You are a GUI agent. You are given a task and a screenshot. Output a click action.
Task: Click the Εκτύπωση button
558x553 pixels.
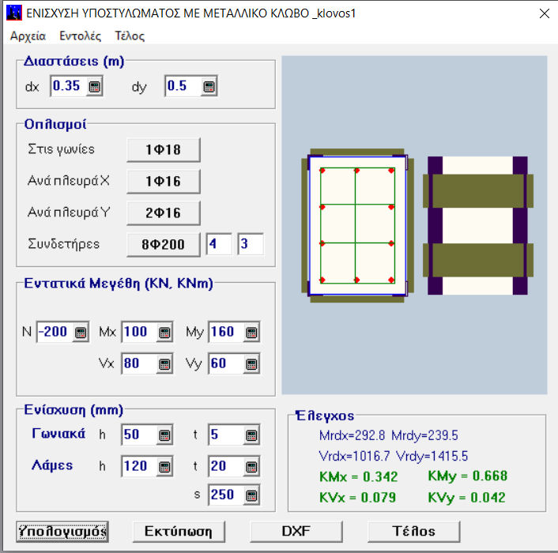pos(178,531)
